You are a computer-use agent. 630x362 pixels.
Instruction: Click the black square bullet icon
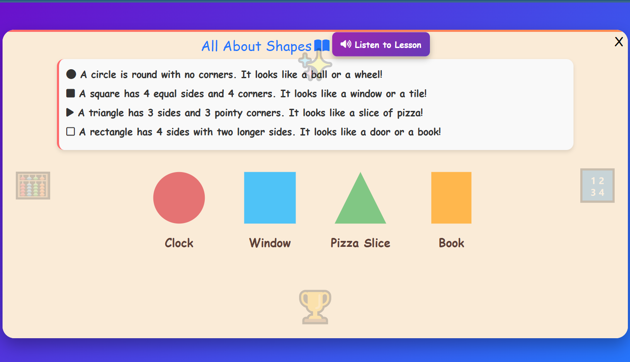click(71, 93)
